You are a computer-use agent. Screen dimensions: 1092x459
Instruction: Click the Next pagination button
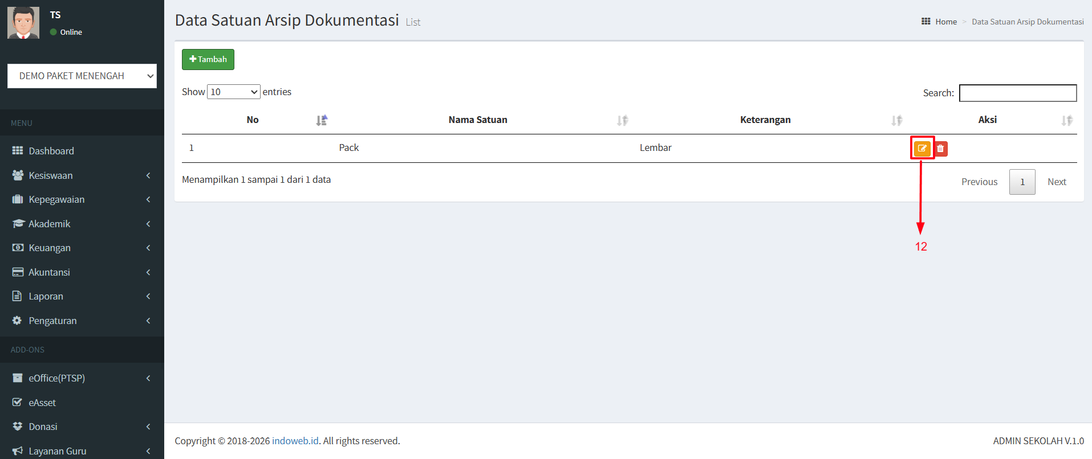pos(1056,182)
